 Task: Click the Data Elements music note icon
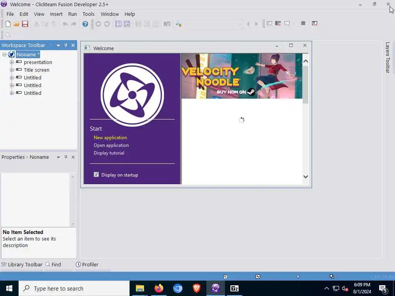point(179,24)
